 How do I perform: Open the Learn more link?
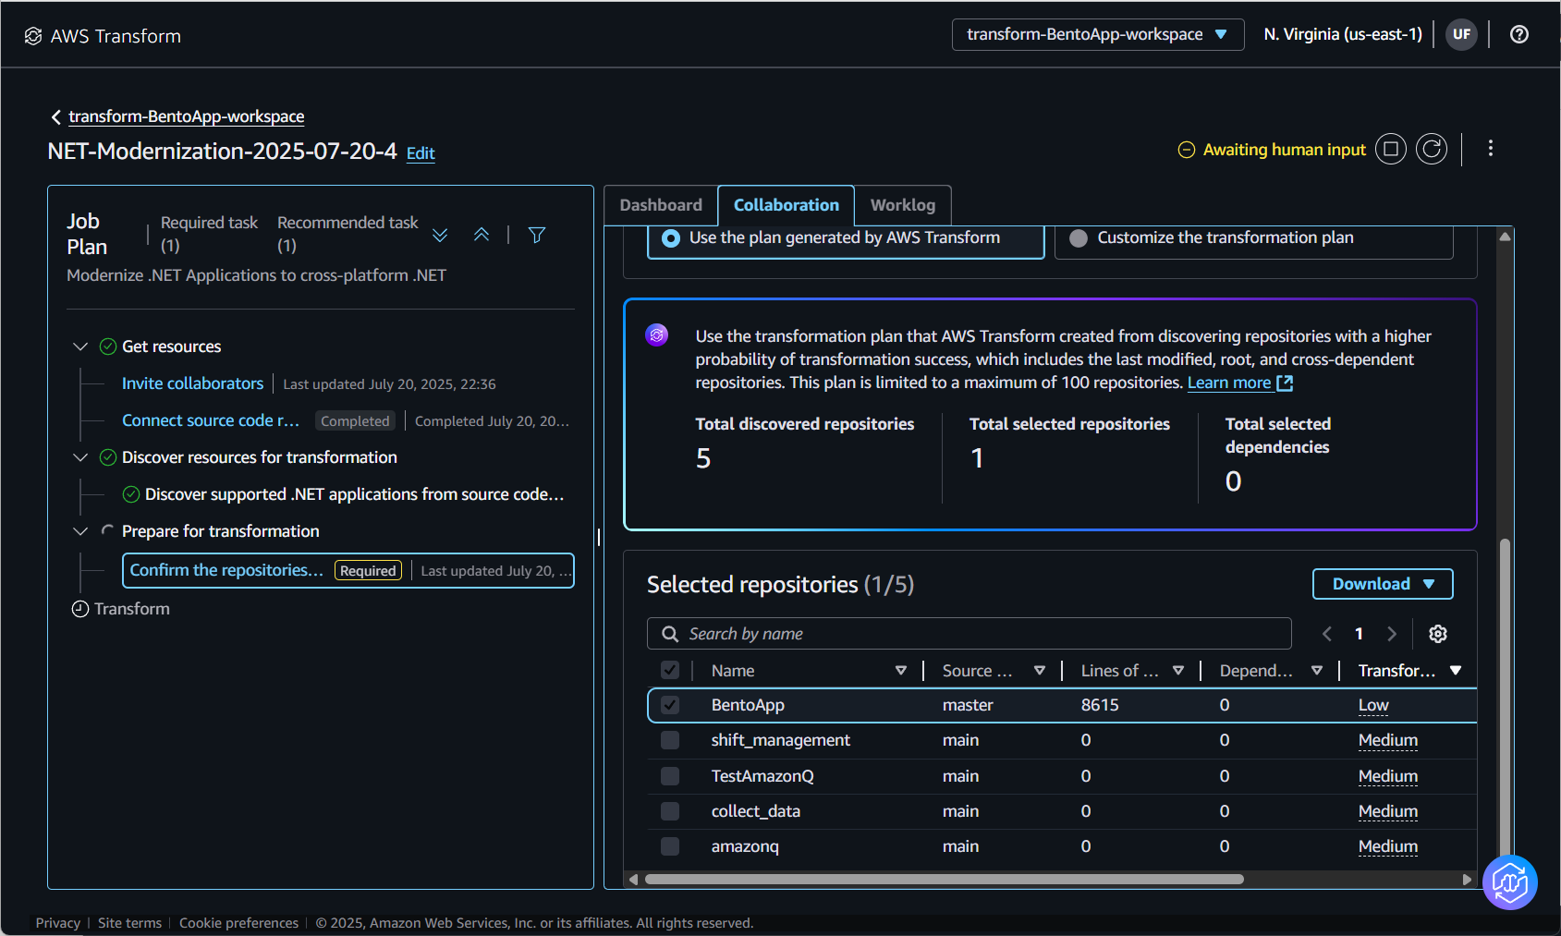click(x=1229, y=383)
